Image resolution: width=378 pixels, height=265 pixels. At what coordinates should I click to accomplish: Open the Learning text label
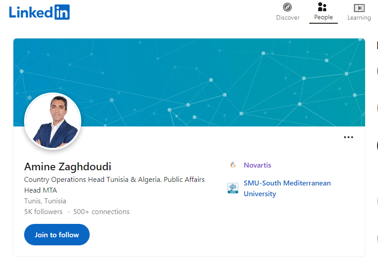pos(359,18)
